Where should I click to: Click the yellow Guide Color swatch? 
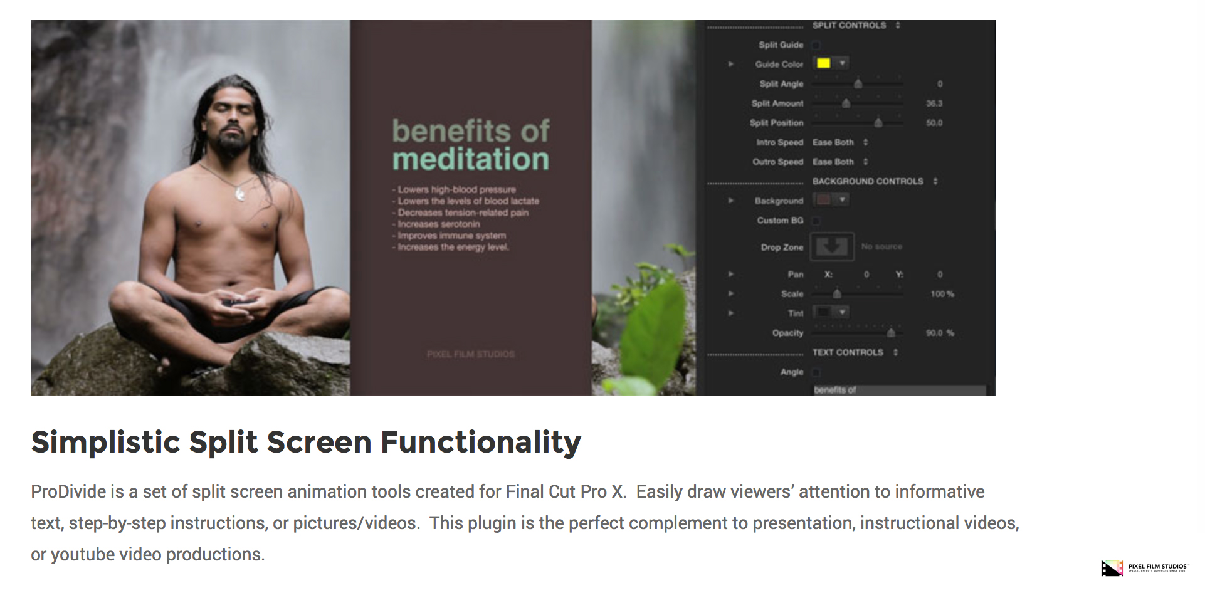[x=824, y=63]
